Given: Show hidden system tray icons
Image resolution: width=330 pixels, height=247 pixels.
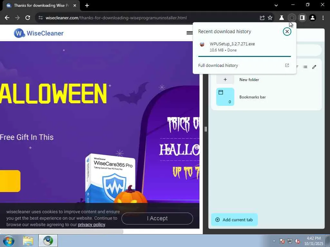Looking at the screenshot, I should click(274, 241).
